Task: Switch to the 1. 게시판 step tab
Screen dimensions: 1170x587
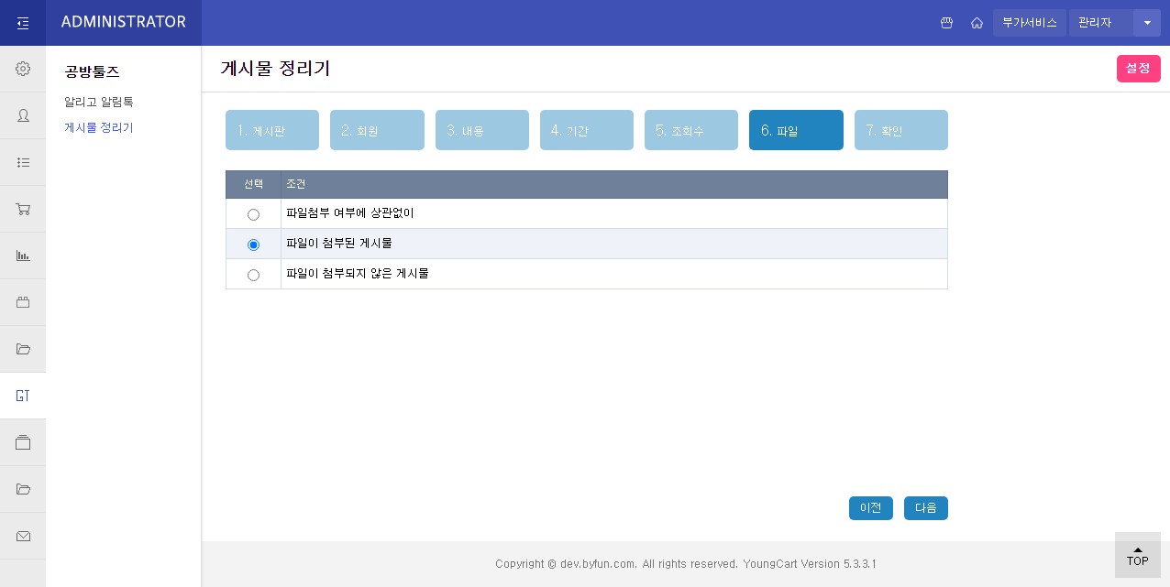Action: click(x=272, y=130)
